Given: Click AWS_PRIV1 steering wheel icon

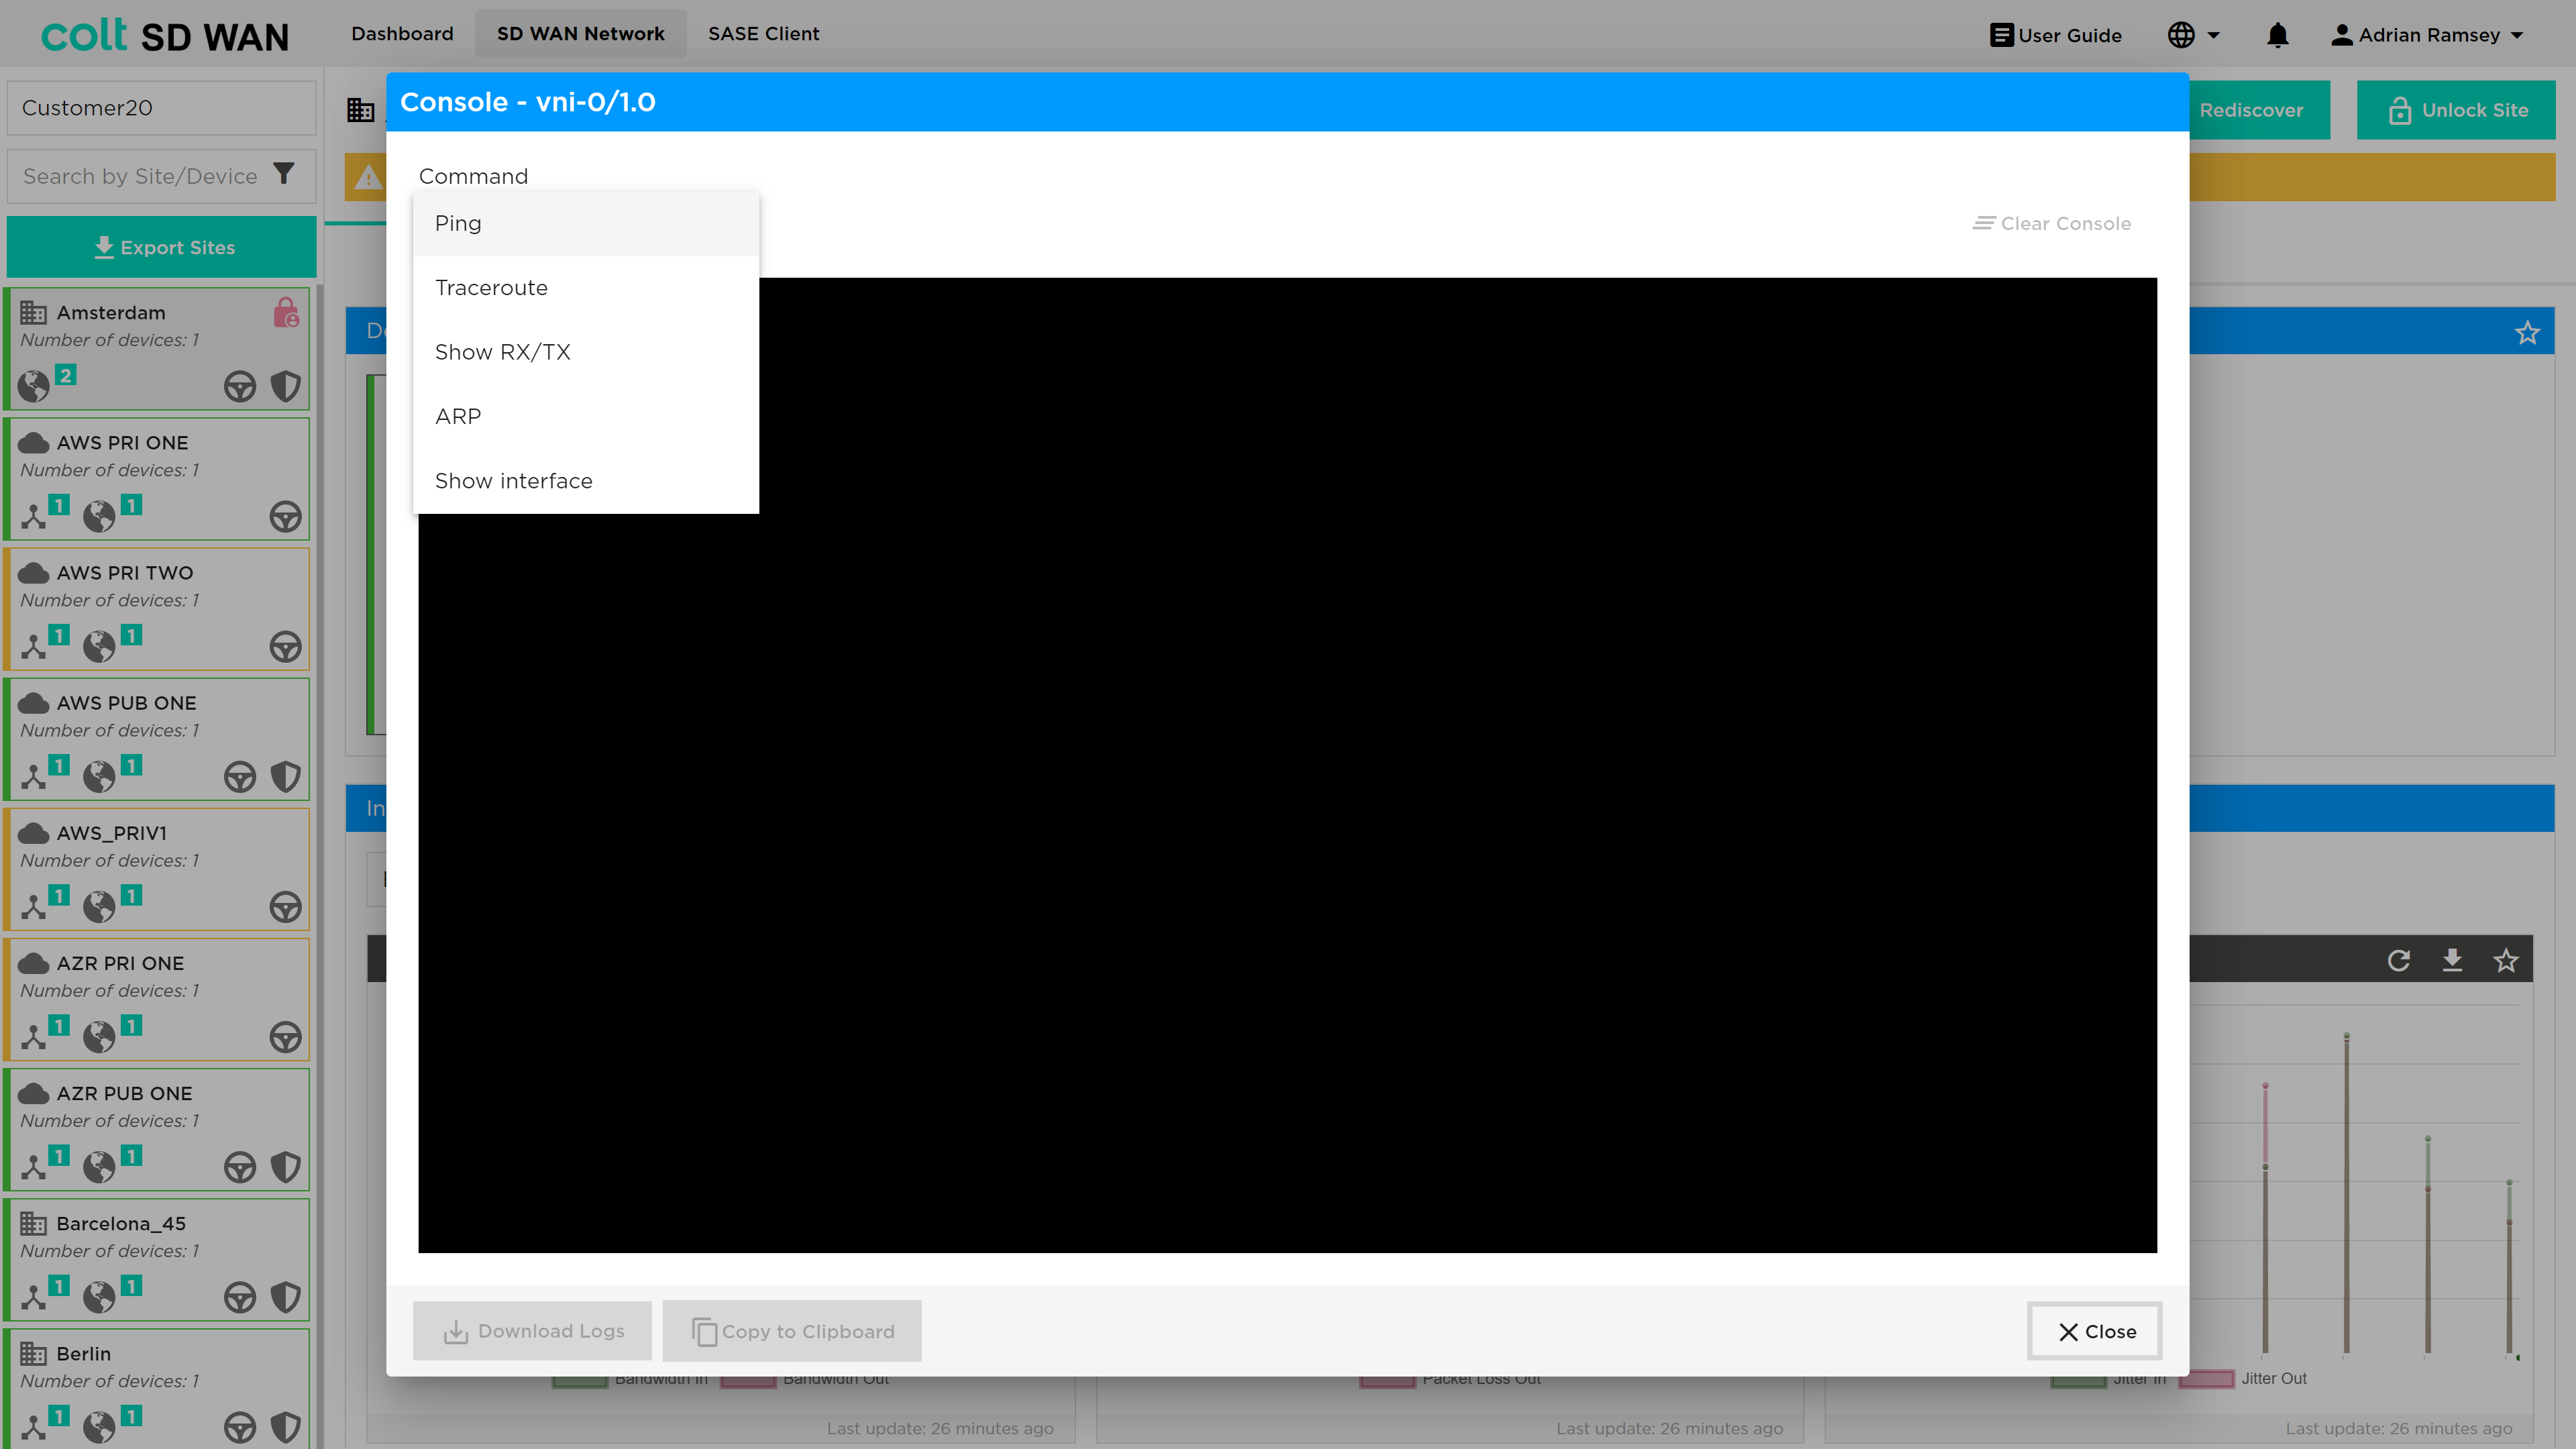Looking at the screenshot, I should click(x=286, y=906).
